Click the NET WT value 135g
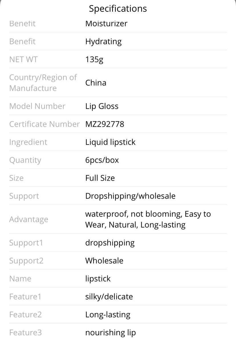This screenshot has height=341, width=236. pos(94,59)
